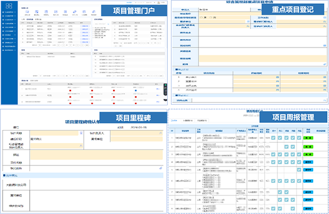Screen dimensions: 329x214
Task: Expand the first sidebar menu chevron
Action: 15,12
